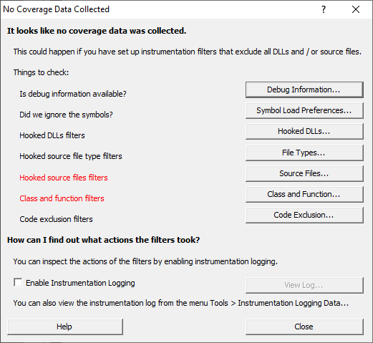Click the 'Is debug information available?' text
373x343 pixels.
coord(73,94)
